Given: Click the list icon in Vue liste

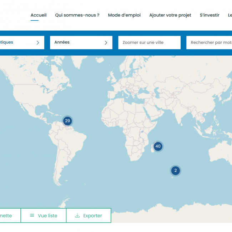Looking at the screenshot, I should click(32, 216).
